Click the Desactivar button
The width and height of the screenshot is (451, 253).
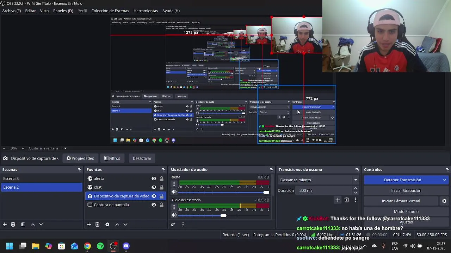coord(142,158)
